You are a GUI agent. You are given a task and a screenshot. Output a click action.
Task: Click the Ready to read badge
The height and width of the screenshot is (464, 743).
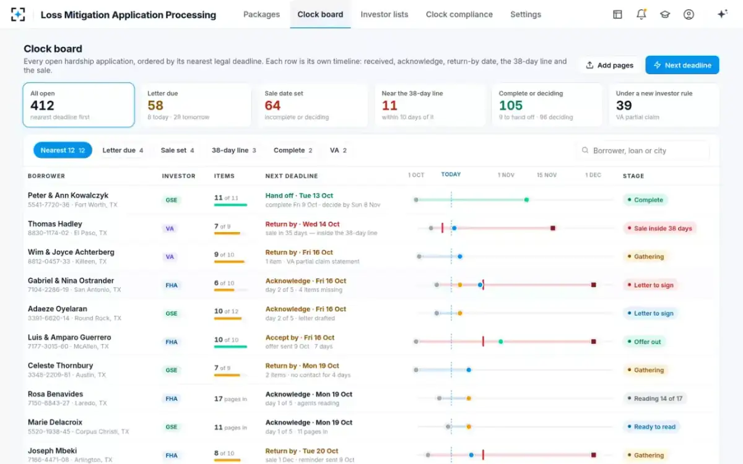click(651, 427)
